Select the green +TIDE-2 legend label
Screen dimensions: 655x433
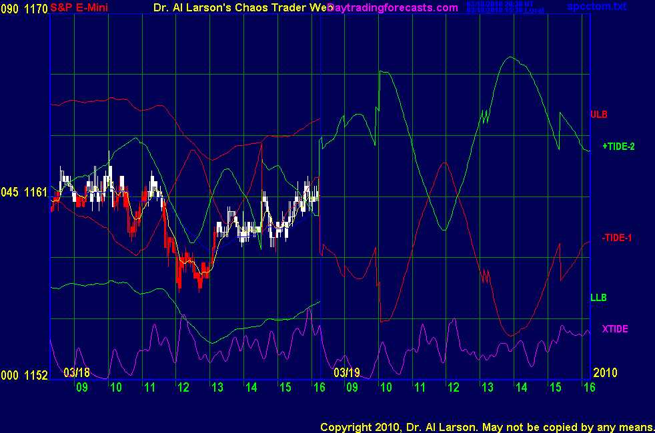pos(618,146)
